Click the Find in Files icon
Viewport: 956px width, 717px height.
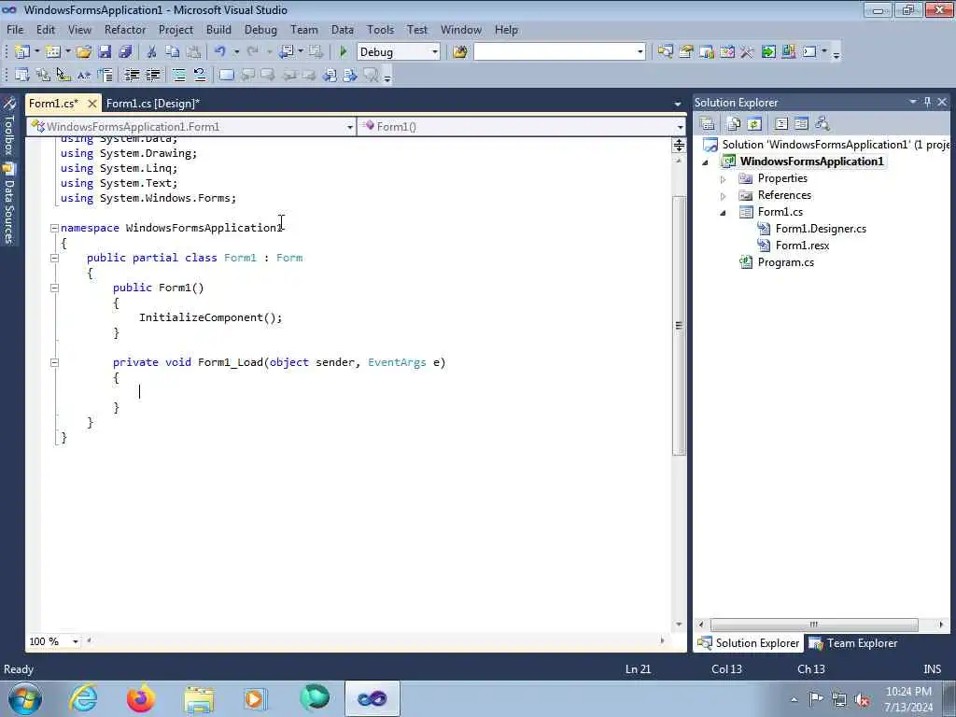click(459, 52)
